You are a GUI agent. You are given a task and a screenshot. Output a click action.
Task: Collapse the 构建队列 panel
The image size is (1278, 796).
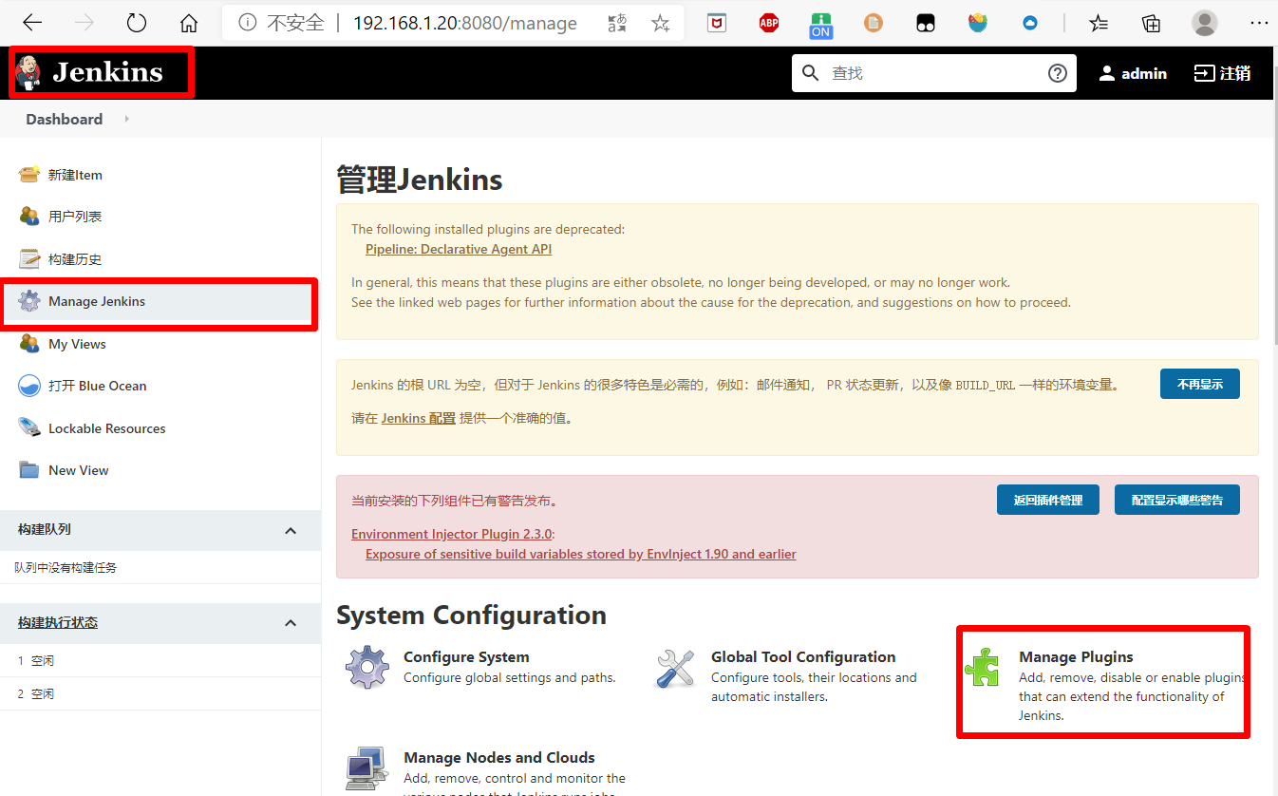291,530
